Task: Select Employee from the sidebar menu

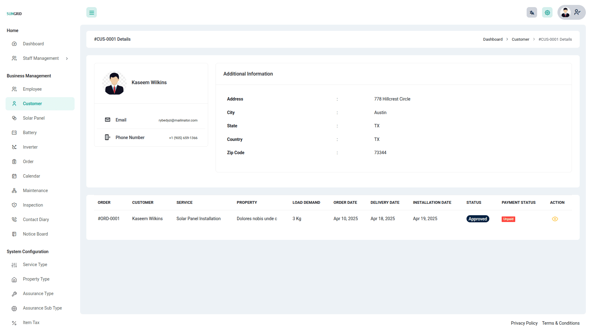Action: (x=32, y=89)
